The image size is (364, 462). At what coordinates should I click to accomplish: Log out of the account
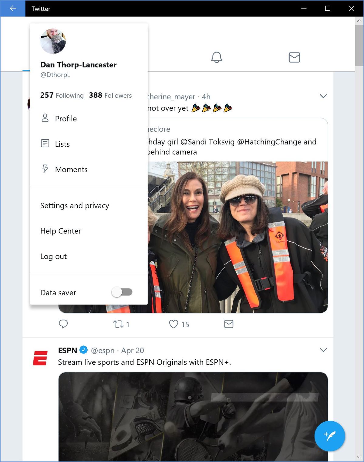pyautogui.click(x=53, y=256)
